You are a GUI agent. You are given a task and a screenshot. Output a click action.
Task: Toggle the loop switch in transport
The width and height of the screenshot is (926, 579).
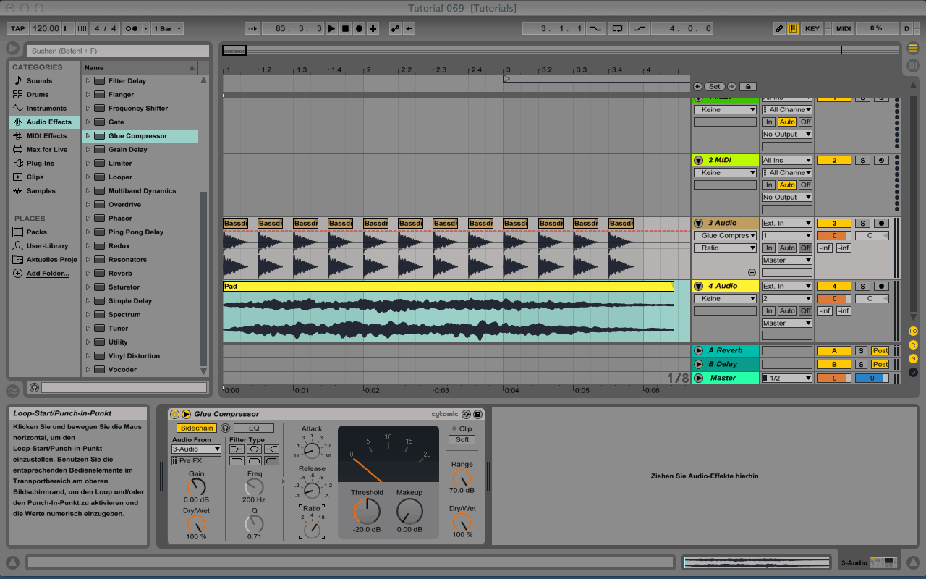pos(617,29)
